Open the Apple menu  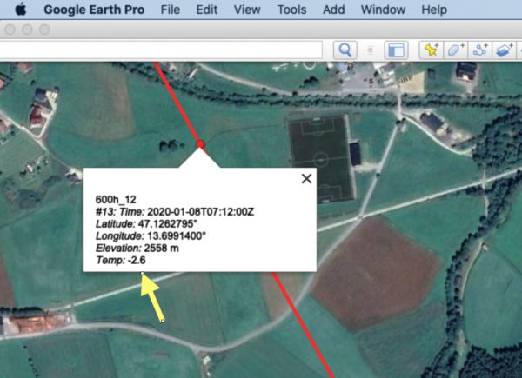click(21, 9)
